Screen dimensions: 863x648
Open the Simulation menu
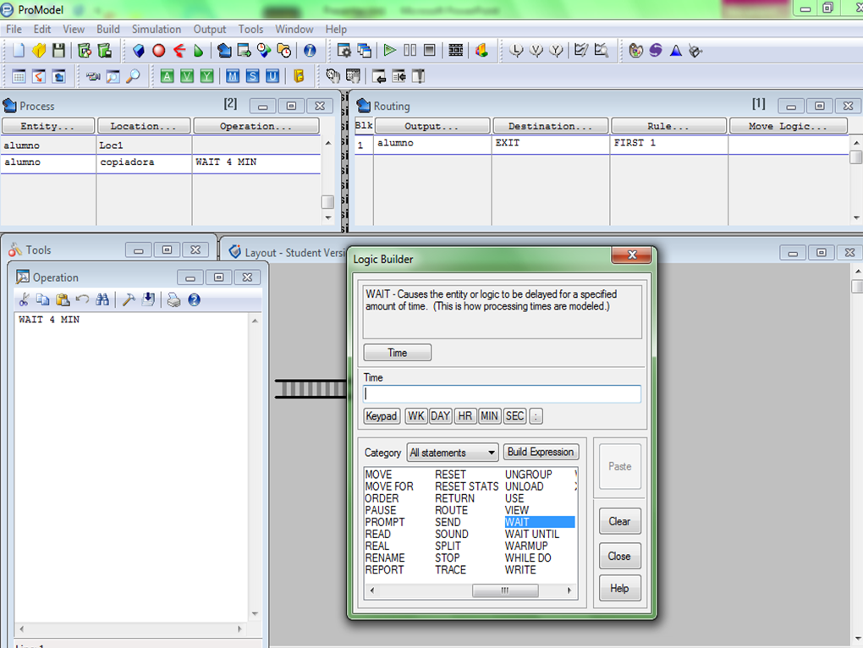coord(157,30)
